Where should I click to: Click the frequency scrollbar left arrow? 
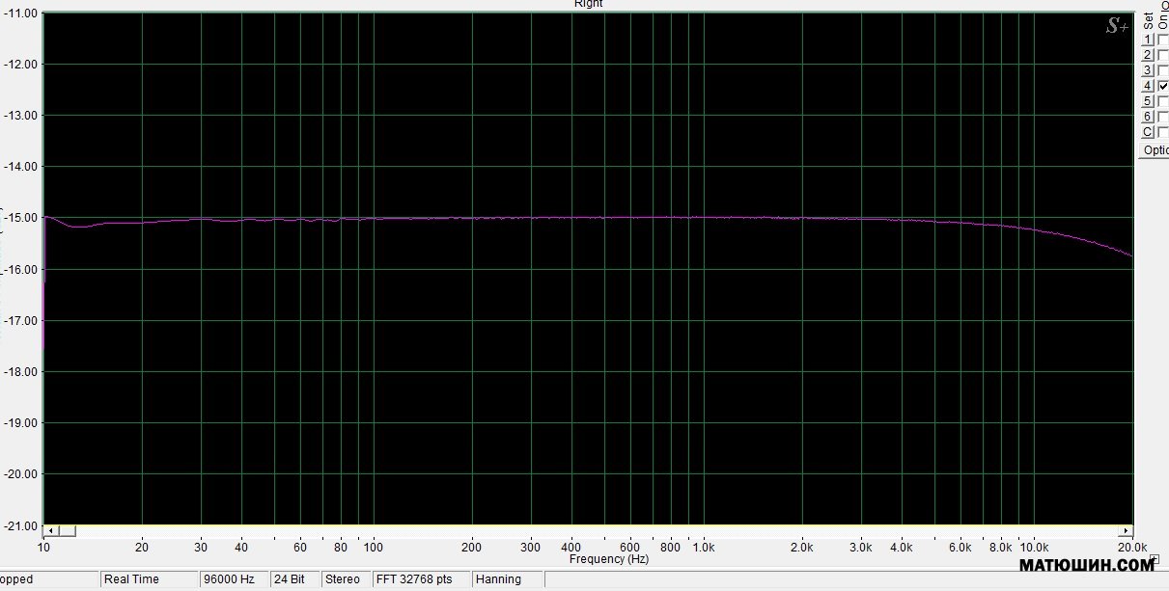click(x=50, y=531)
